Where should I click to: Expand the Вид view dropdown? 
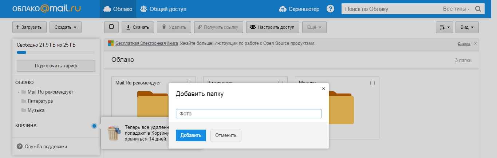pos(468,27)
